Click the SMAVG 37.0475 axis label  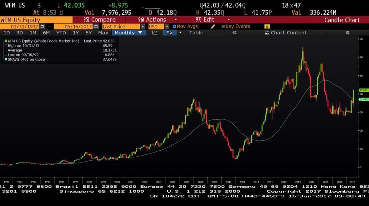pos(364,100)
